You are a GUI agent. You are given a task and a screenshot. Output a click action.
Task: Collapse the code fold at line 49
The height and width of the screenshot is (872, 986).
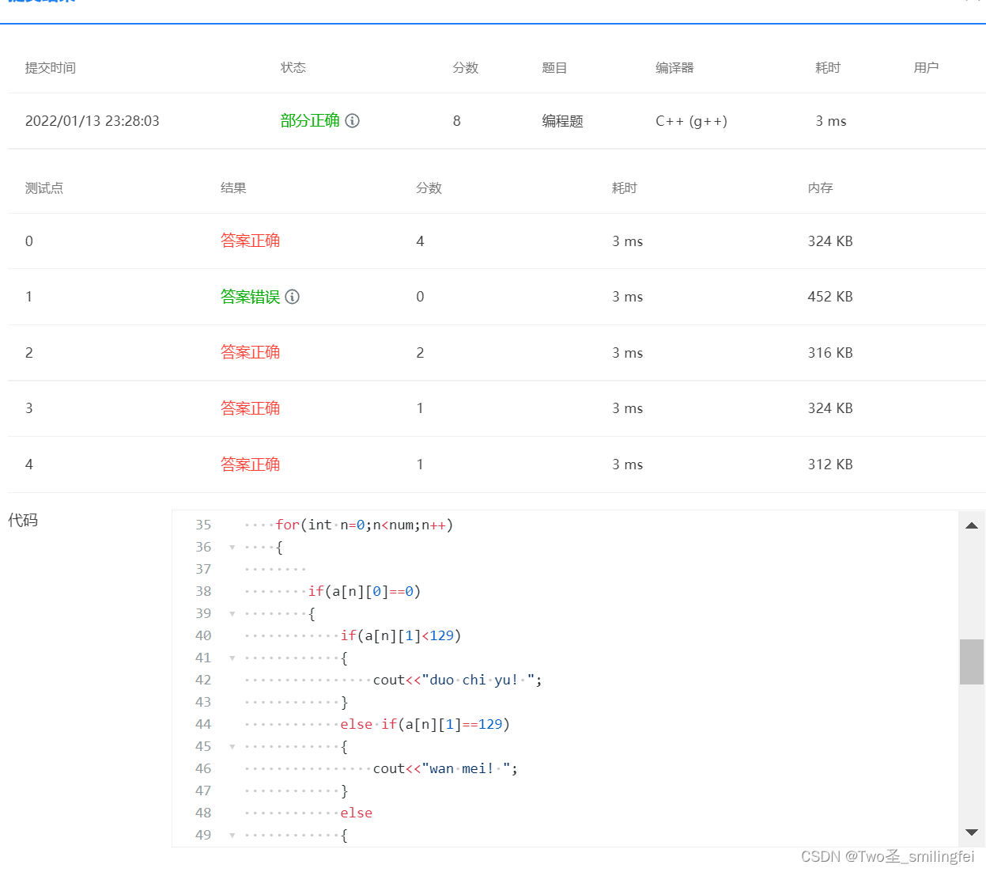point(232,836)
